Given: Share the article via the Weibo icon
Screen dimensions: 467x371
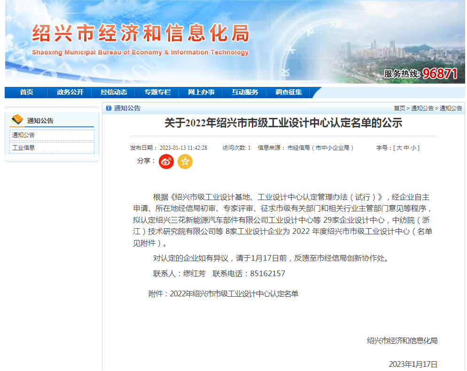Looking at the screenshot, I should (x=166, y=162).
